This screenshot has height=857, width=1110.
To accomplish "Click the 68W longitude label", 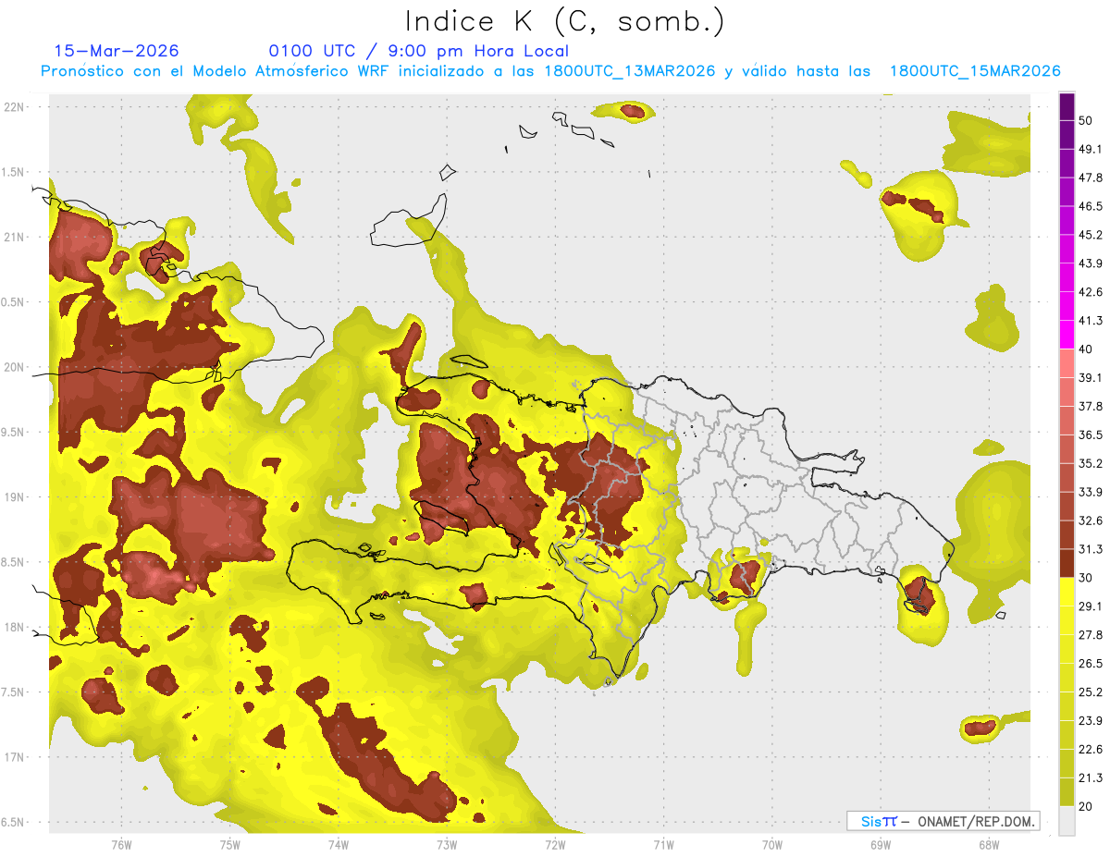I will (989, 845).
